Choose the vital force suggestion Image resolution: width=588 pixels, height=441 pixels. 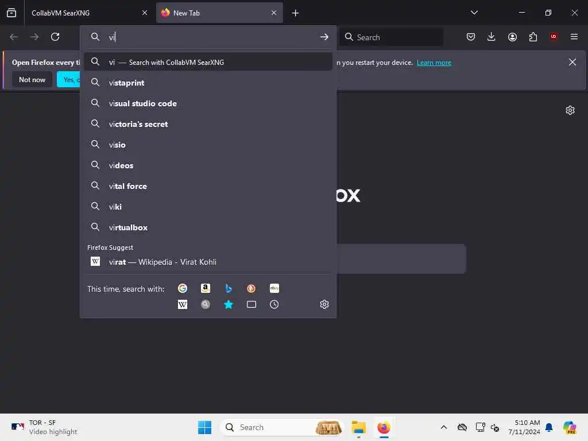tap(208, 186)
